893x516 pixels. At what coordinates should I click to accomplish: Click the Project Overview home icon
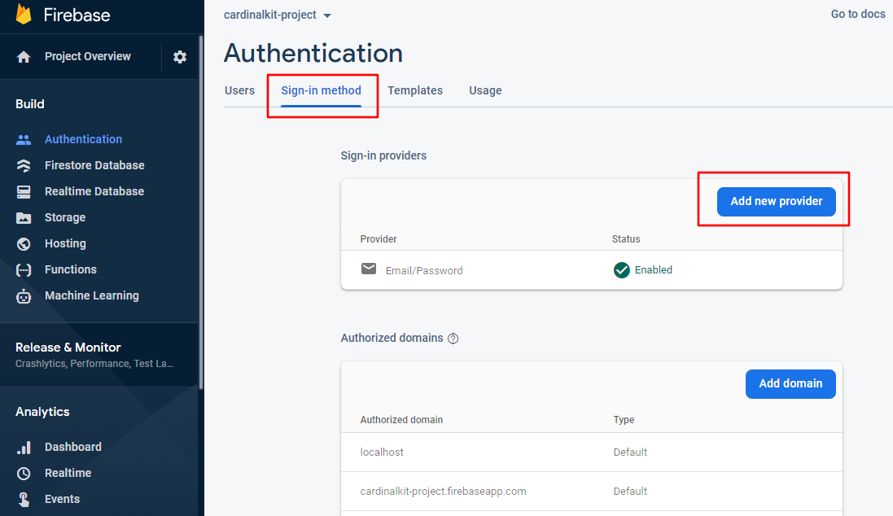pyautogui.click(x=24, y=57)
